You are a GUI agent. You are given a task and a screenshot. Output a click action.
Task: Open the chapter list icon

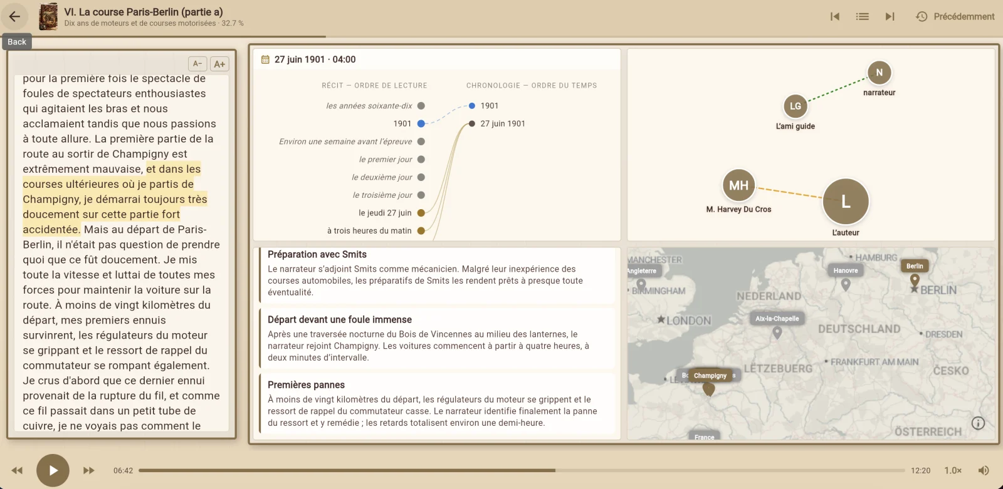pyautogui.click(x=863, y=17)
